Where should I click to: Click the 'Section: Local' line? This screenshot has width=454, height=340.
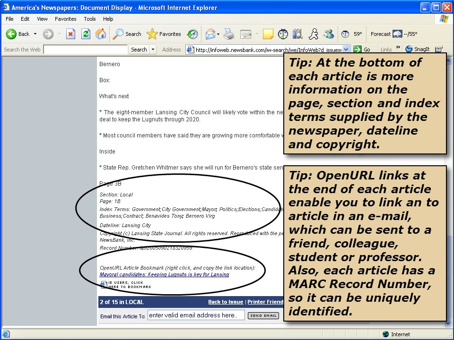point(116,195)
